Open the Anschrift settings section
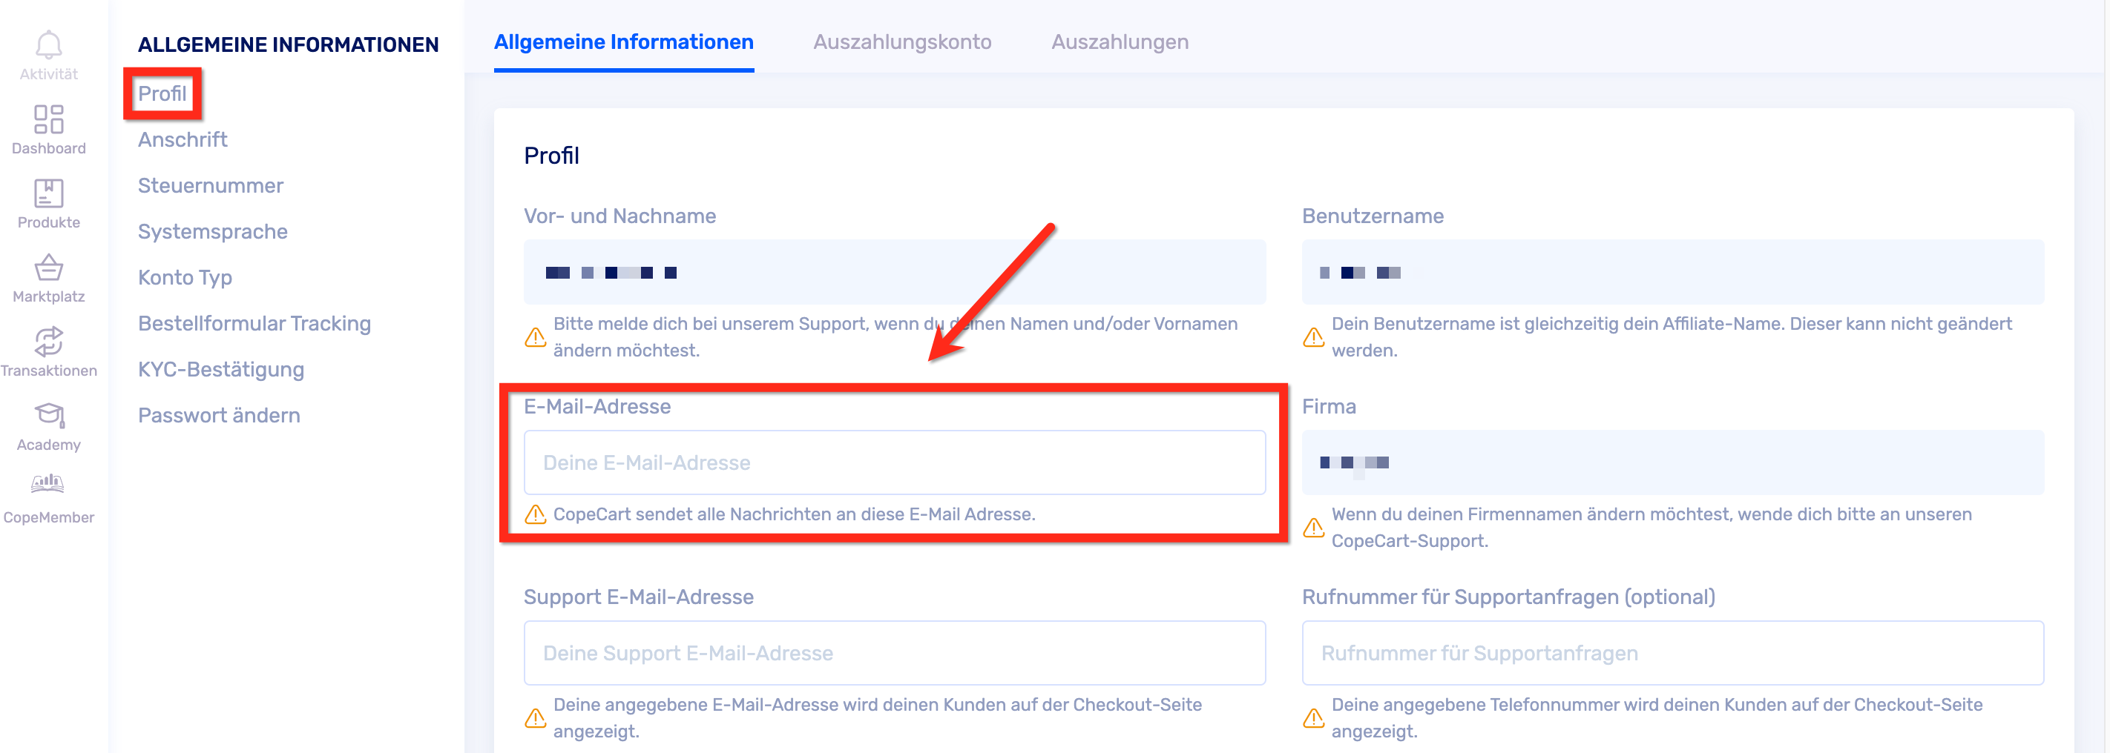The width and height of the screenshot is (2110, 753). (183, 139)
